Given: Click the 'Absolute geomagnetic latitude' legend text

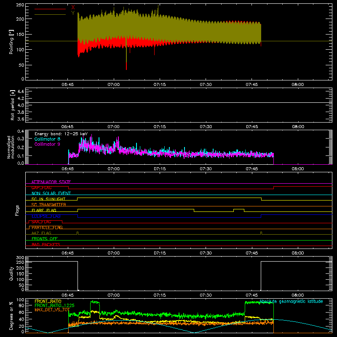Looking at the screenshot, I should pos(291,302).
